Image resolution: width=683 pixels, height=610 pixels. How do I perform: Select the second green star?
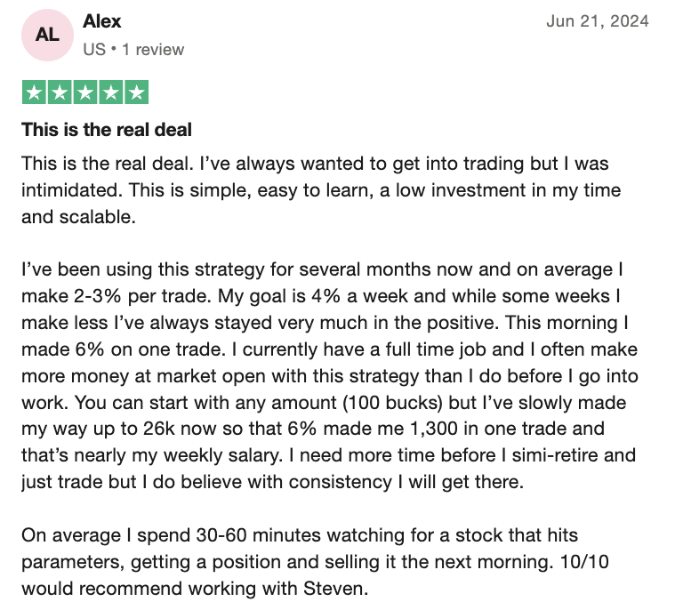60,92
